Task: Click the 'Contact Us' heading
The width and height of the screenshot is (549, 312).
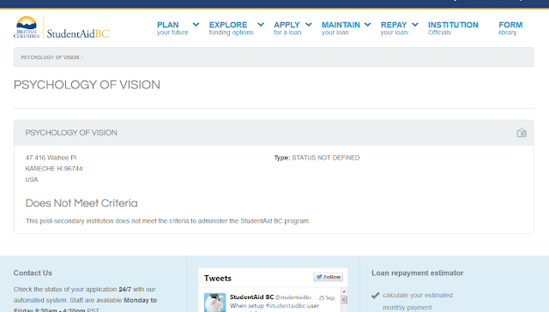Action: tap(33, 273)
